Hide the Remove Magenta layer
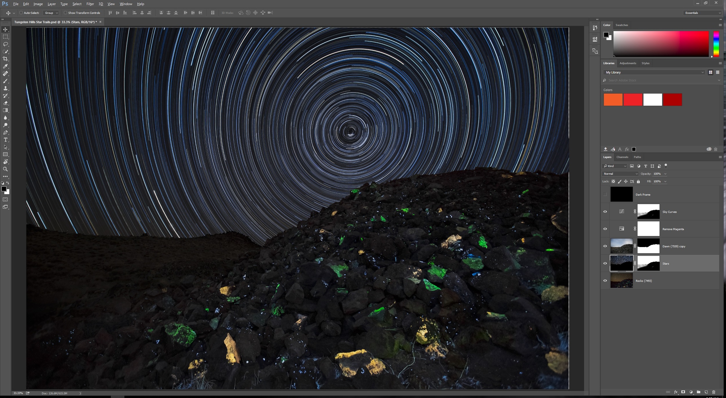The height and width of the screenshot is (398, 726). pos(605,229)
